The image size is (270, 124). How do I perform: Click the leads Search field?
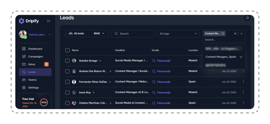pos(132,33)
